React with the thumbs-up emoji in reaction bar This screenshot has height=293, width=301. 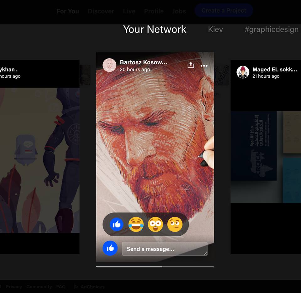coord(117,224)
